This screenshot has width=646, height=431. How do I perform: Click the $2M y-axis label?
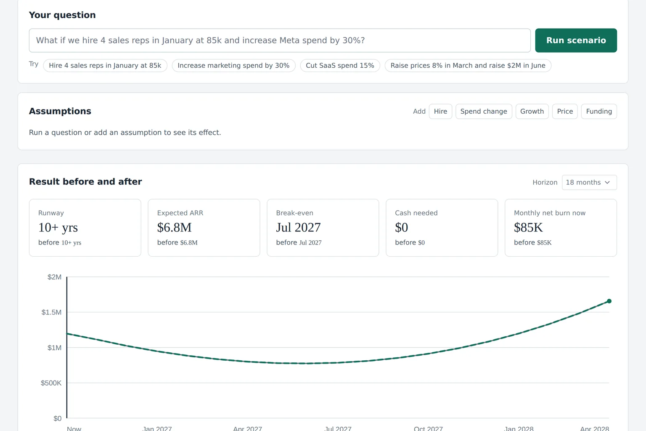[54, 277]
